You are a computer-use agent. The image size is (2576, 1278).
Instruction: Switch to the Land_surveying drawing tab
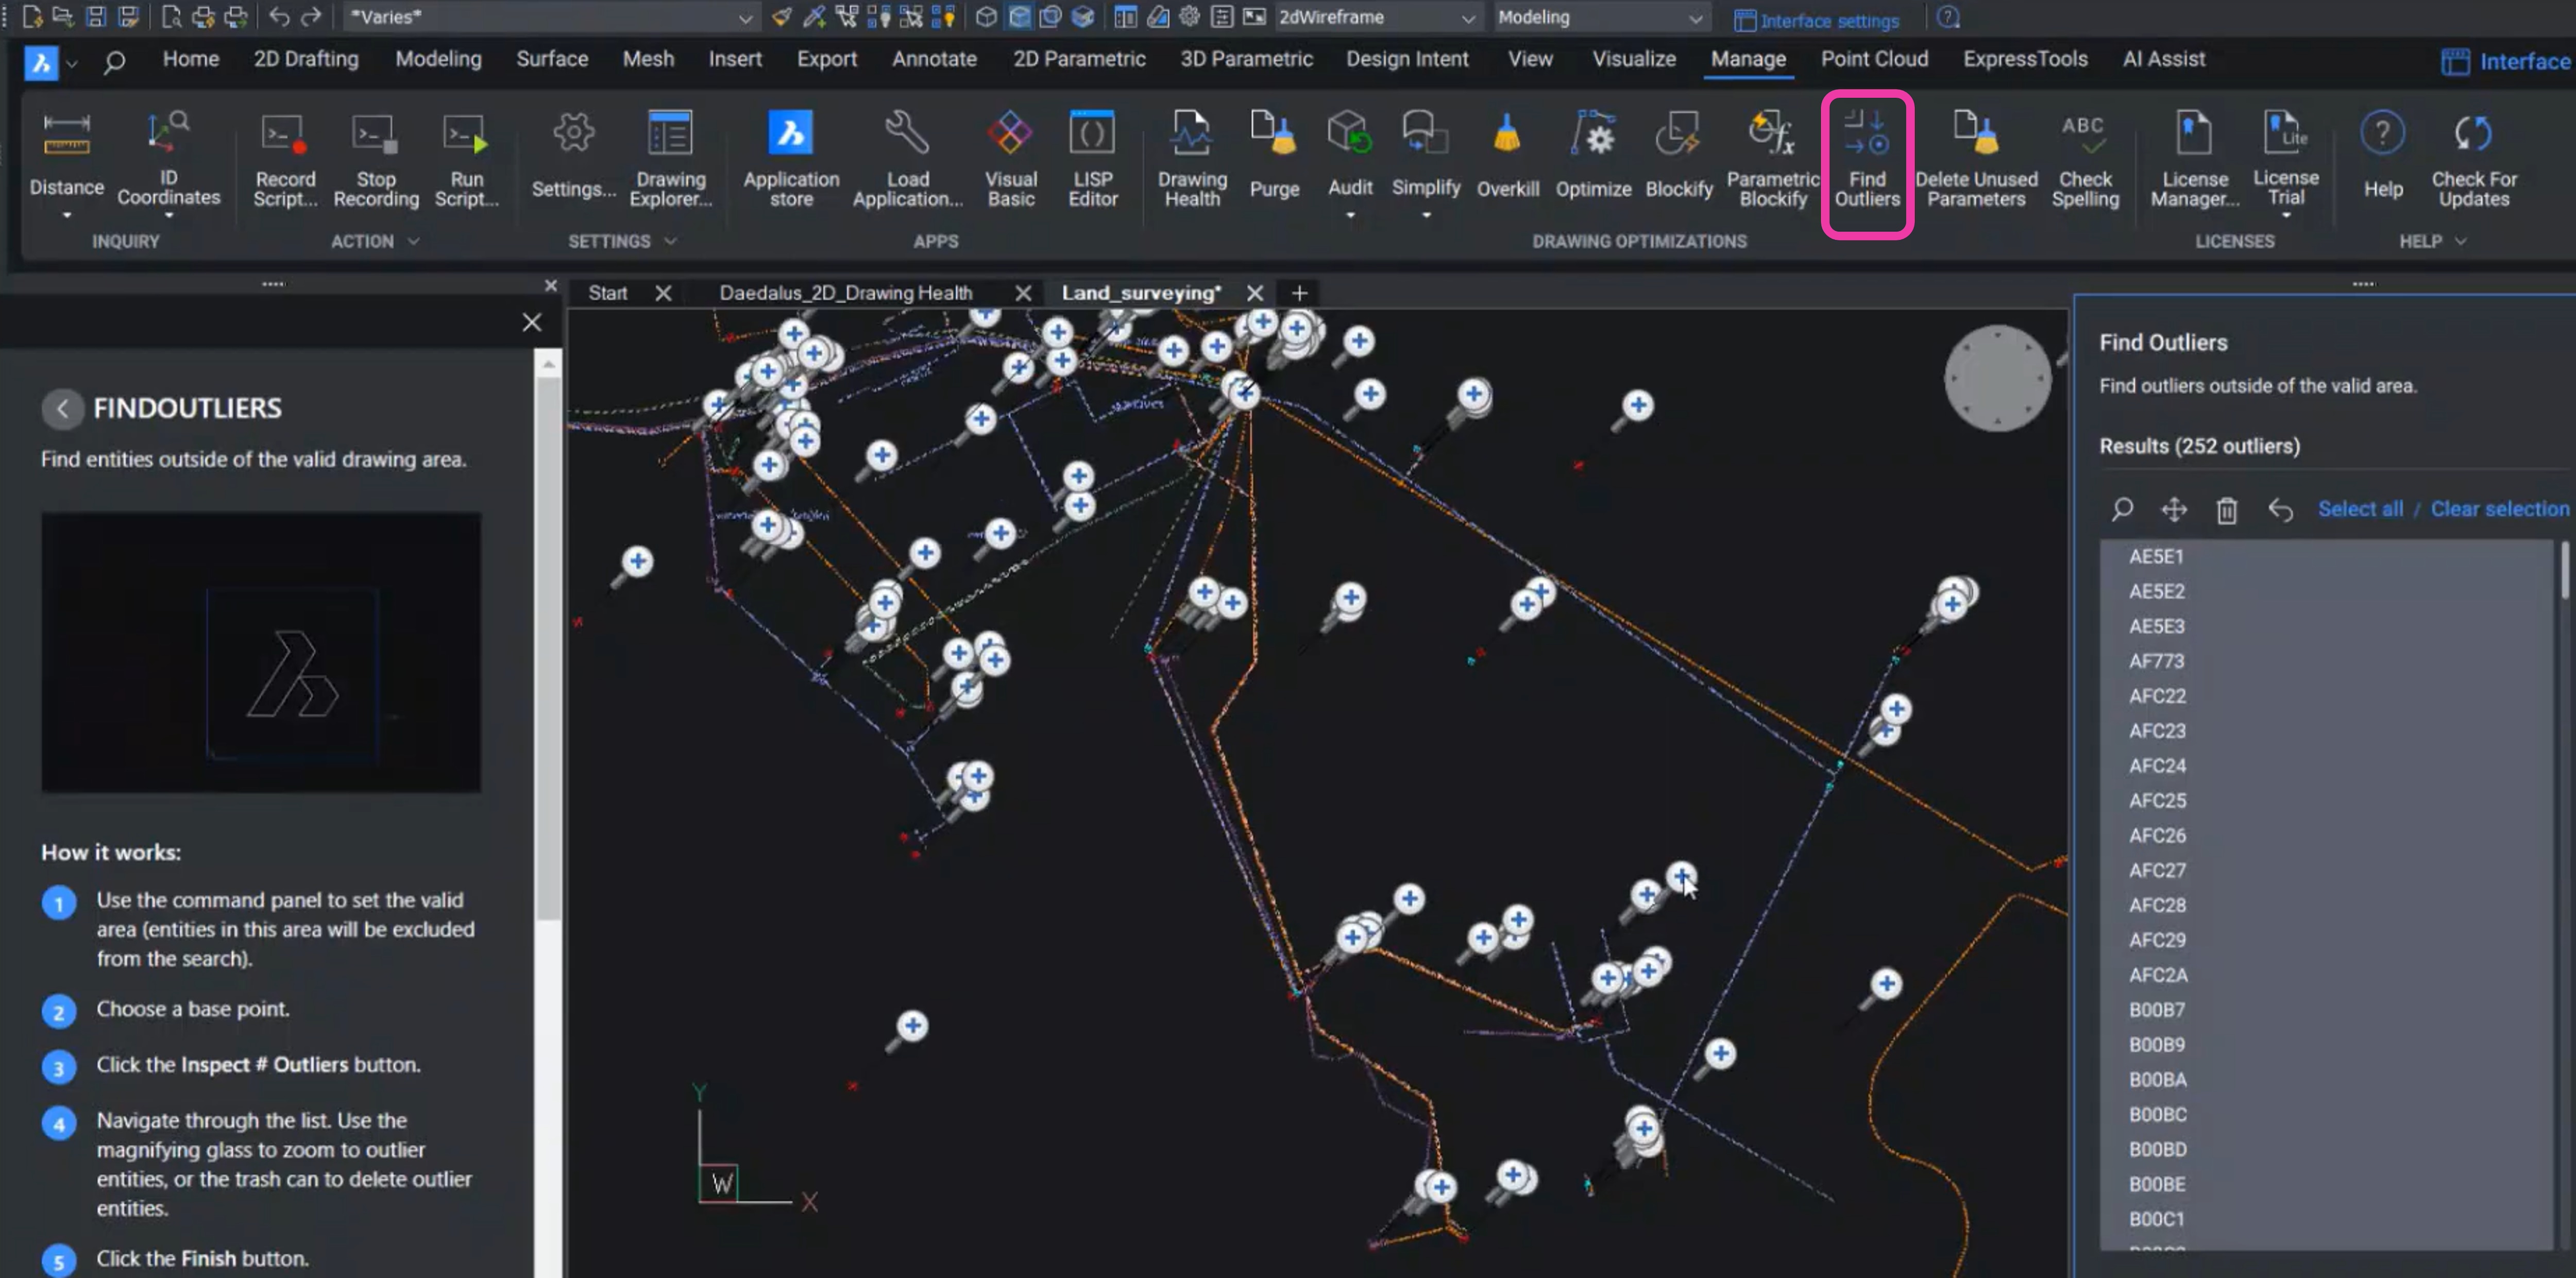tap(1140, 292)
